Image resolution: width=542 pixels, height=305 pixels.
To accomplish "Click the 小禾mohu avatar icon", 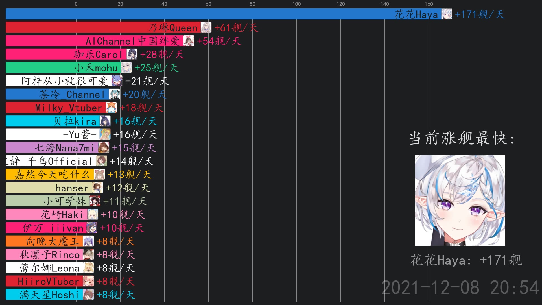I will pyautogui.click(x=126, y=67).
